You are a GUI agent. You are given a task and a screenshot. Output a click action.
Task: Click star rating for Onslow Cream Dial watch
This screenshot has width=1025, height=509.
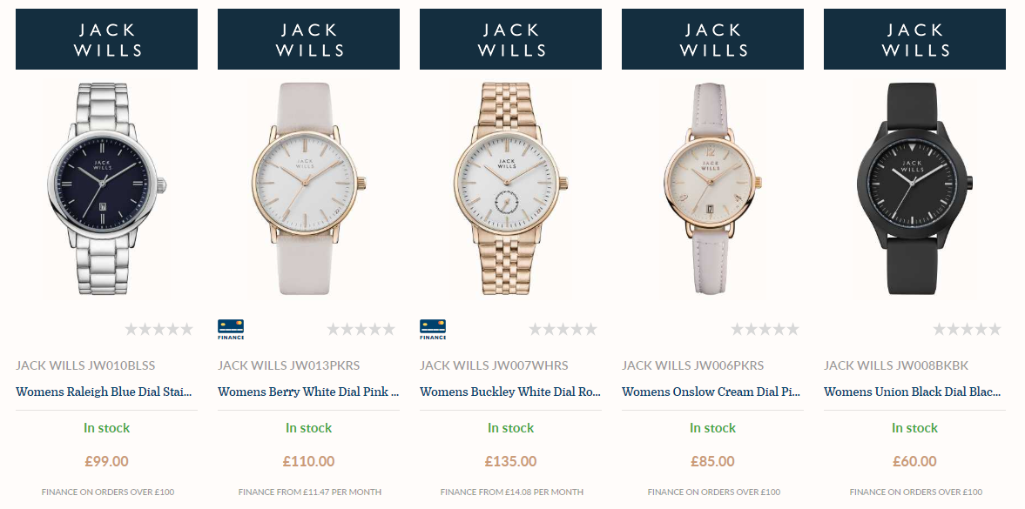tap(765, 329)
